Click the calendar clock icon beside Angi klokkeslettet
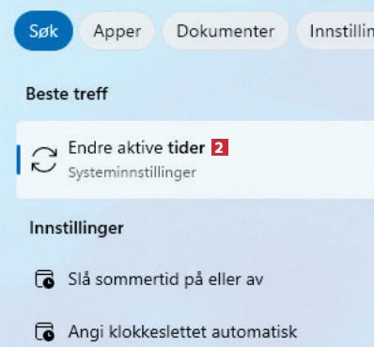Viewport: 374px width, 347px height. (x=44, y=332)
